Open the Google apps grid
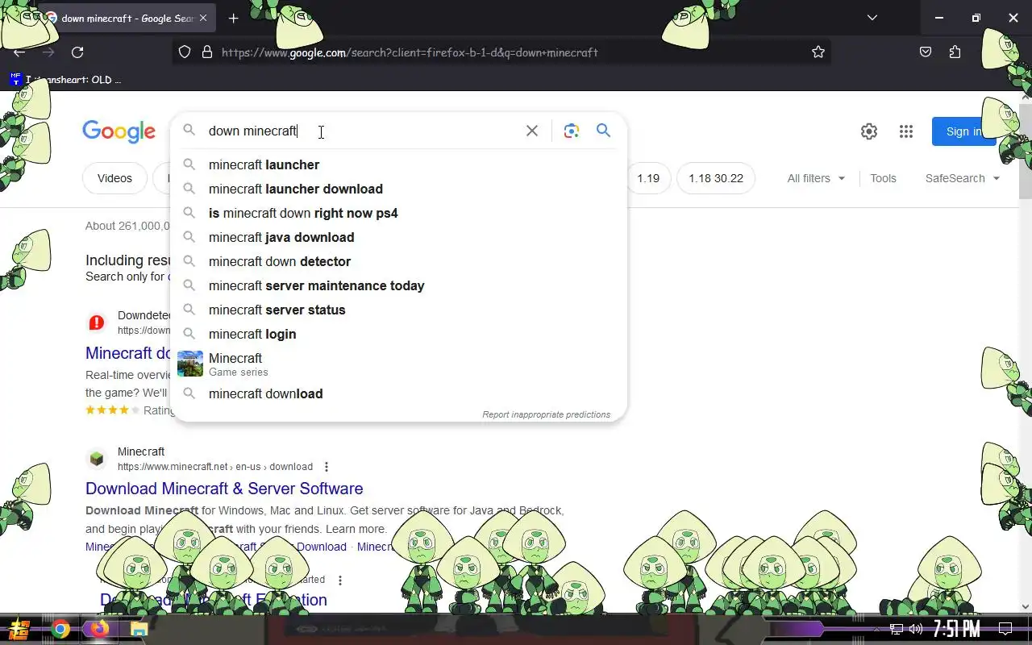 point(906,131)
